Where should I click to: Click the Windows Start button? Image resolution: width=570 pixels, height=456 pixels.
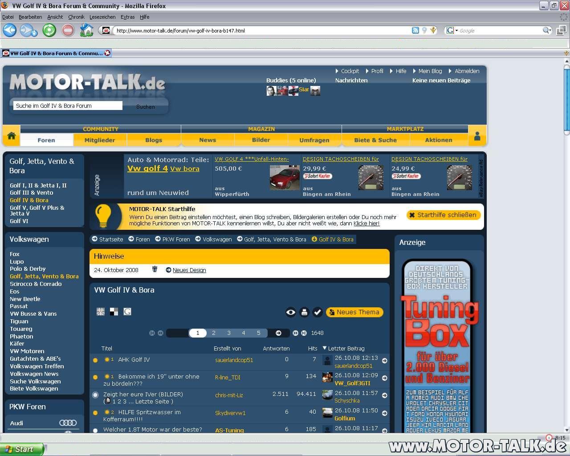21,449
